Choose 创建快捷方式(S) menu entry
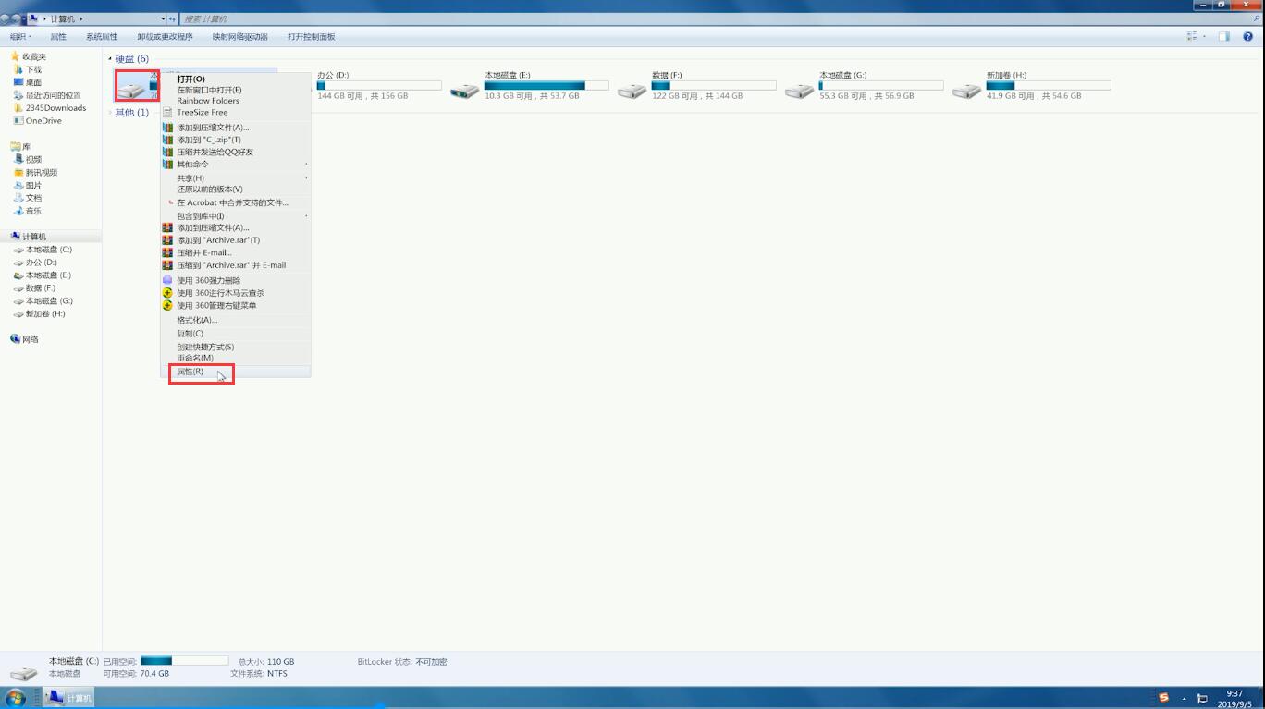Image resolution: width=1265 pixels, height=709 pixels. pyautogui.click(x=205, y=347)
